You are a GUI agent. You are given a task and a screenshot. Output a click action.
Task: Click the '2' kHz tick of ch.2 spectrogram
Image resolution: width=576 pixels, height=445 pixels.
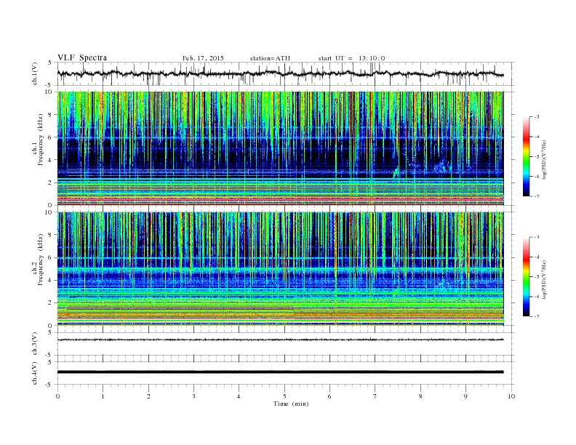51,303
